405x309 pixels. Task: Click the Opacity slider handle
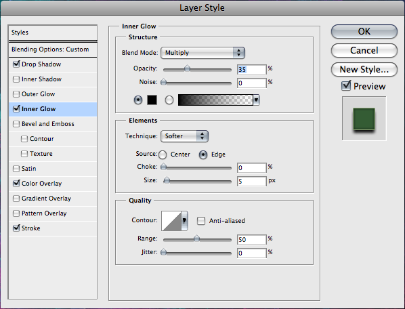(x=187, y=68)
